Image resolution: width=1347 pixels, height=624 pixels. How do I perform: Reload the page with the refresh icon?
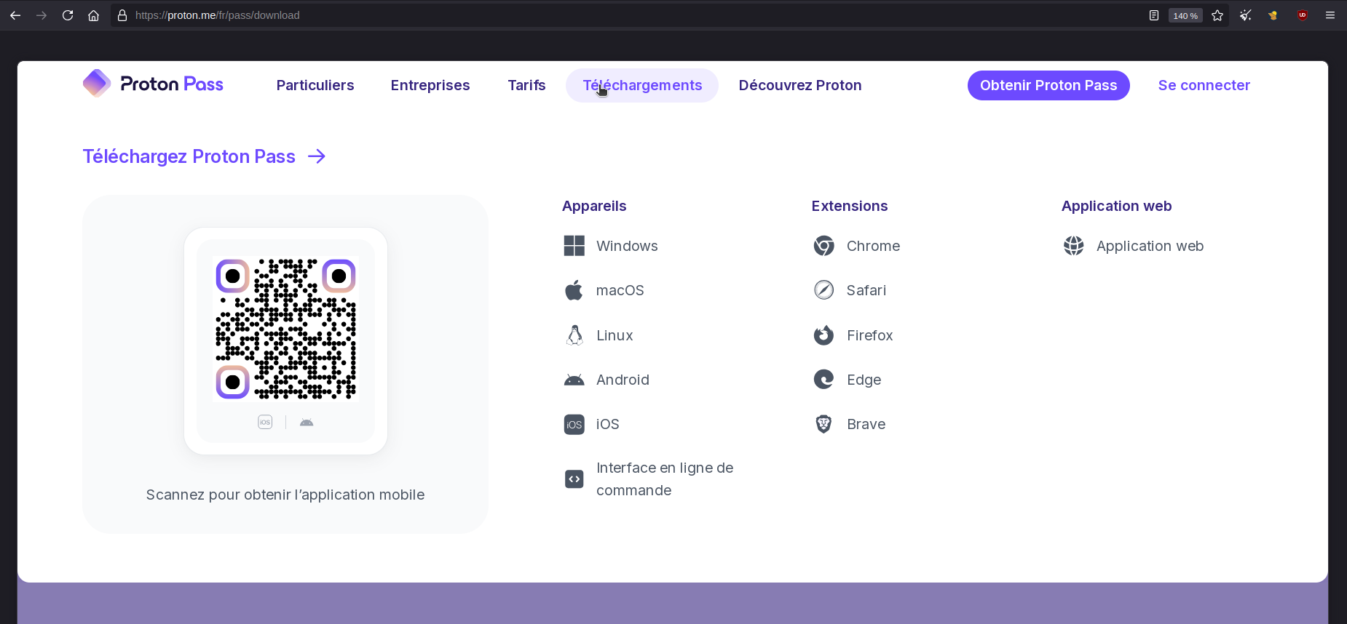click(68, 15)
